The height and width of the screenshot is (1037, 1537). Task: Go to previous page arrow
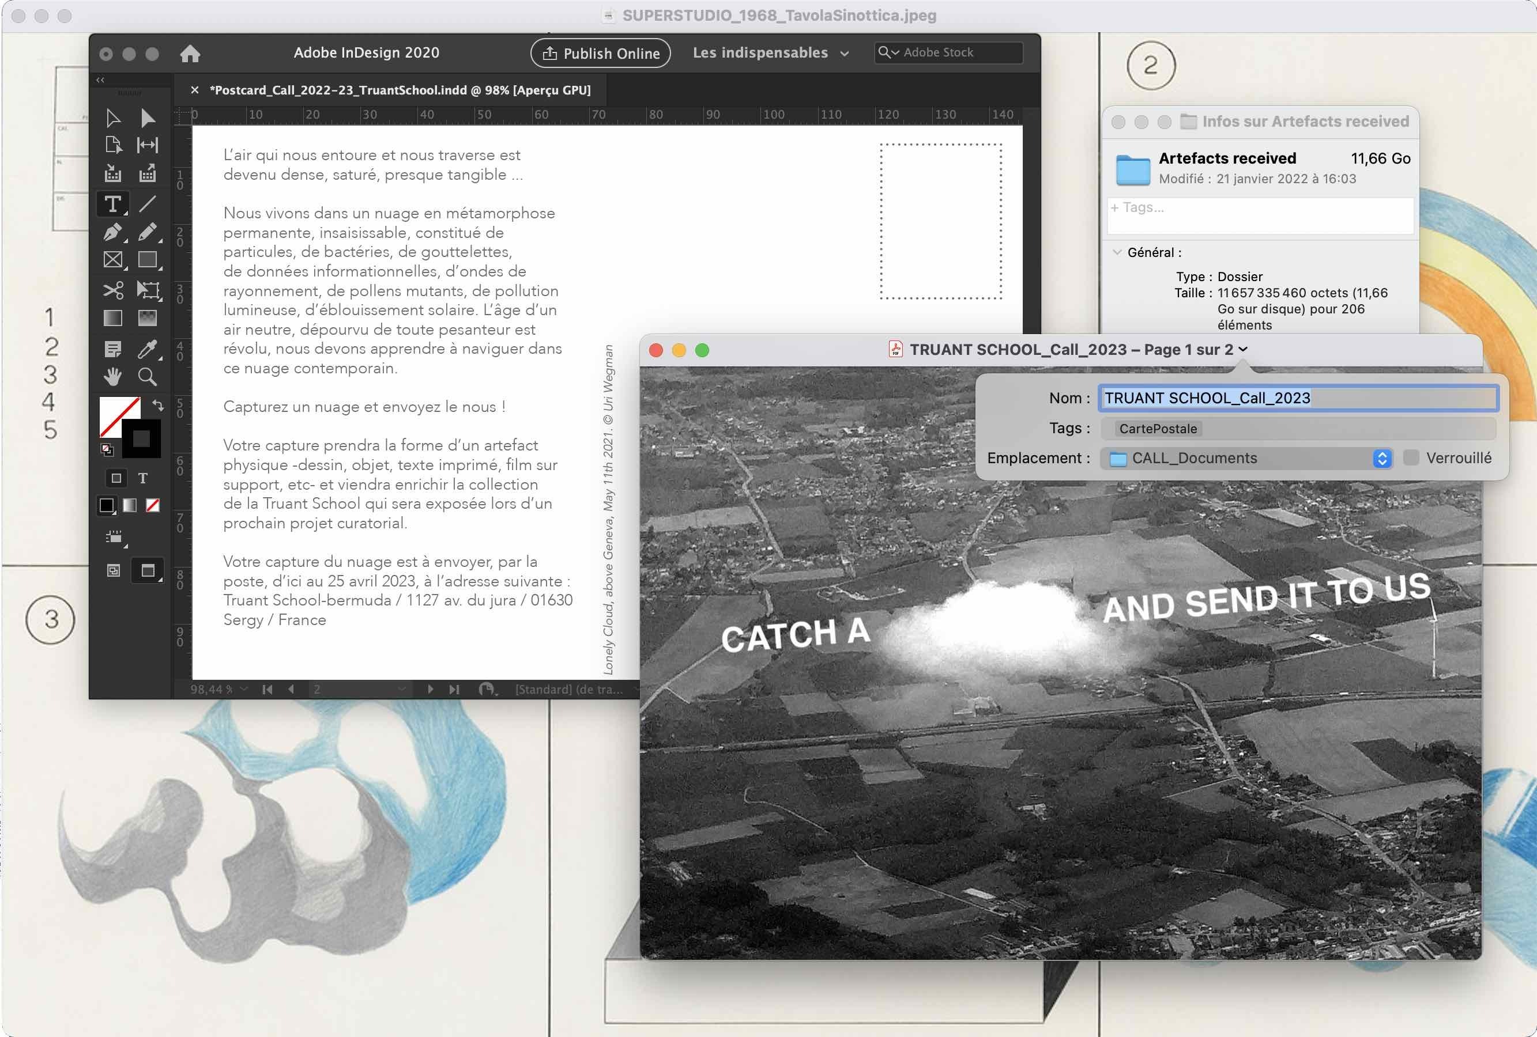pos(291,690)
